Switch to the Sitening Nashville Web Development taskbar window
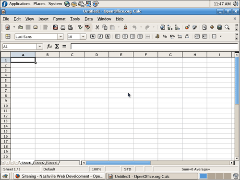 click(x=59, y=176)
